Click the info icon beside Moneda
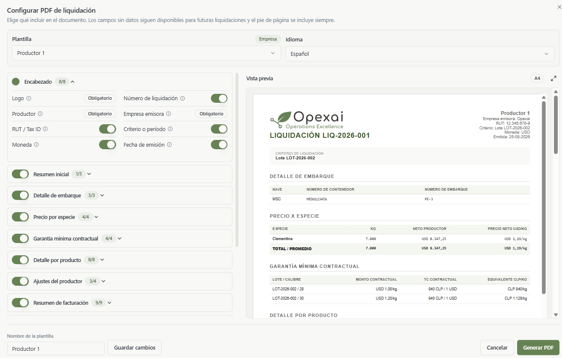The width and height of the screenshot is (562, 358). (x=36, y=145)
